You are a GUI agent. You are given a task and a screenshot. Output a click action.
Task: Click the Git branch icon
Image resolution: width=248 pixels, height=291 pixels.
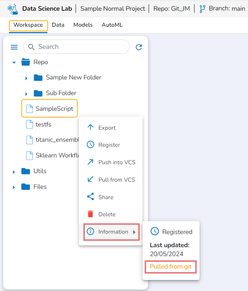pos(202,9)
